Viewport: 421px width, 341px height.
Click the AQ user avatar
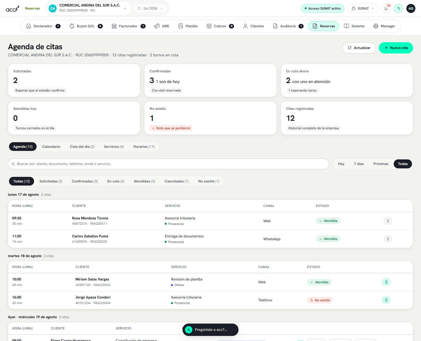(x=411, y=8)
